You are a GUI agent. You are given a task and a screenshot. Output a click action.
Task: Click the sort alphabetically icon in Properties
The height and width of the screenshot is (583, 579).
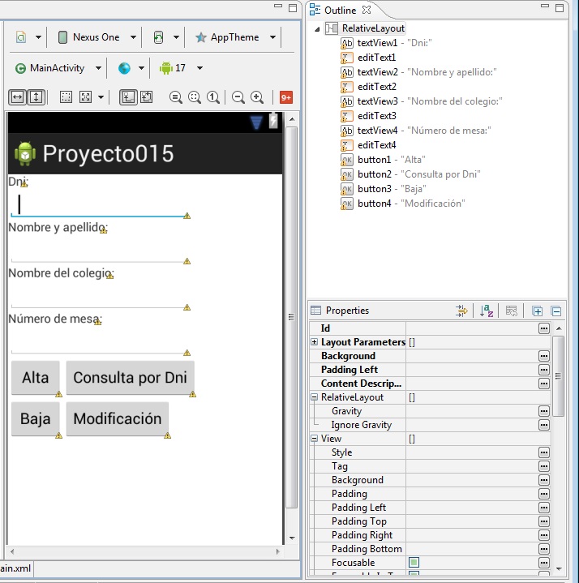[487, 311]
